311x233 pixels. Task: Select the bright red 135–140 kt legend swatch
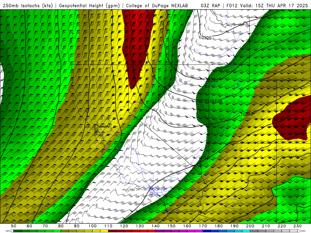tap(152, 231)
